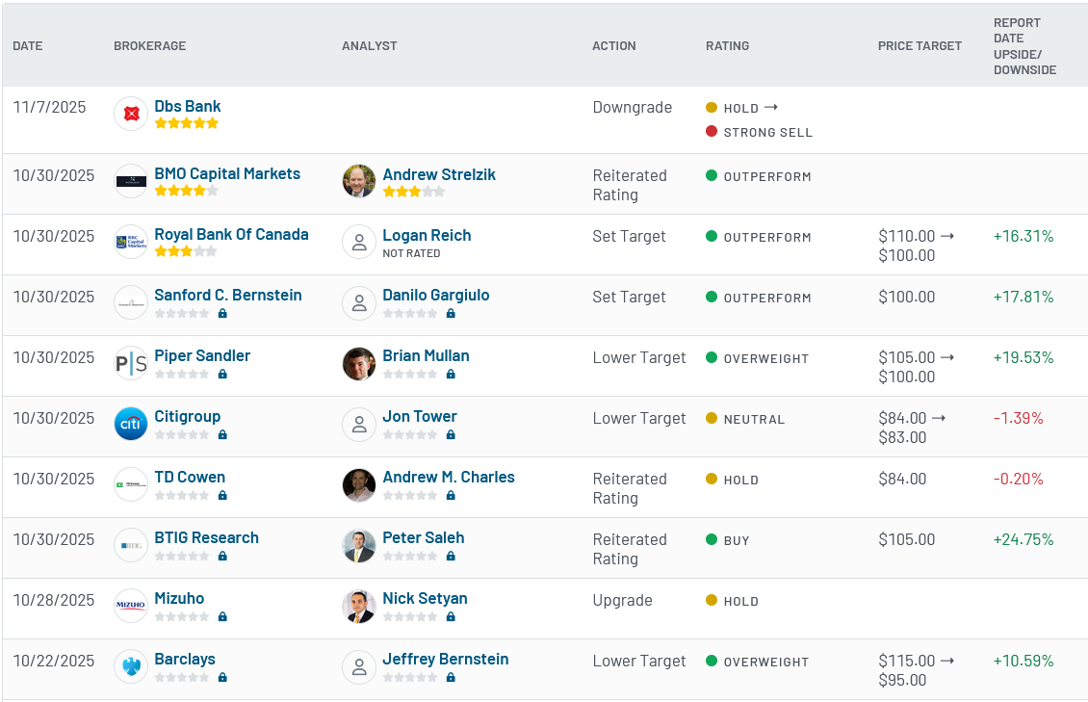Click the five-star rating under Dbs Bank

(x=187, y=123)
